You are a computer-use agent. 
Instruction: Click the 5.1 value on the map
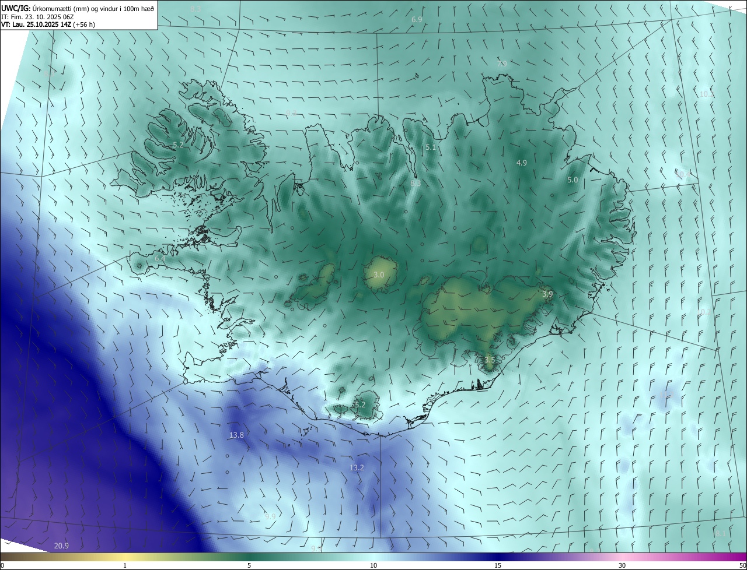[431, 147]
